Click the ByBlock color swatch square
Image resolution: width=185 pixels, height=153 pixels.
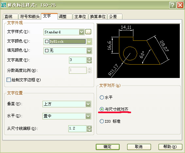point(47,41)
